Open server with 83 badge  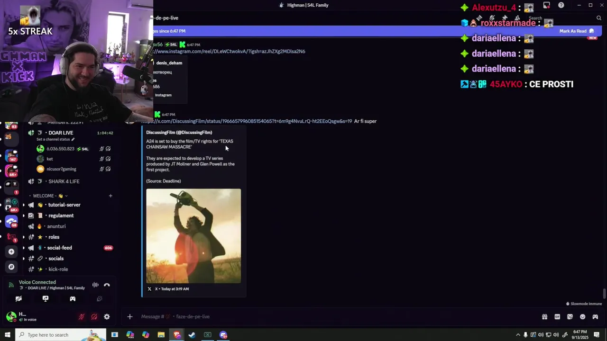(x=11, y=126)
